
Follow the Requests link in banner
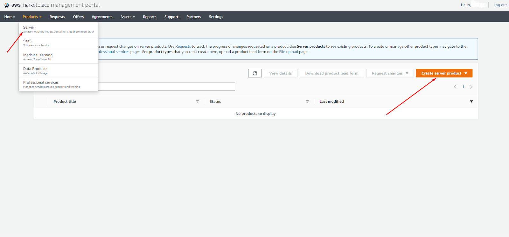pyautogui.click(x=183, y=46)
